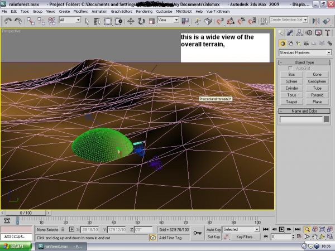Click the Undo arrow icon
This screenshot has width=335, height=251.
point(8,21)
